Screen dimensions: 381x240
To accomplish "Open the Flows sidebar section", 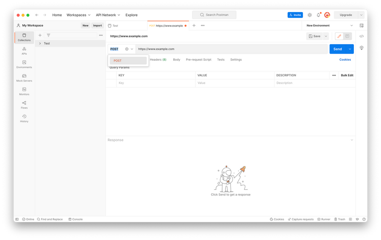I will (x=24, y=105).
